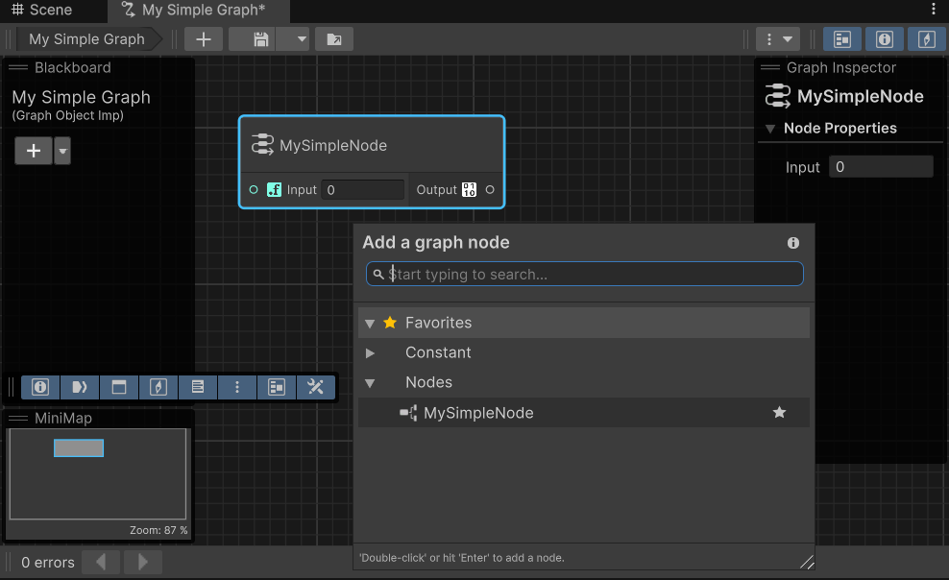Select the wrench tools icon in the floating toolbar
The image size is (949, 580).
[315, 387]
